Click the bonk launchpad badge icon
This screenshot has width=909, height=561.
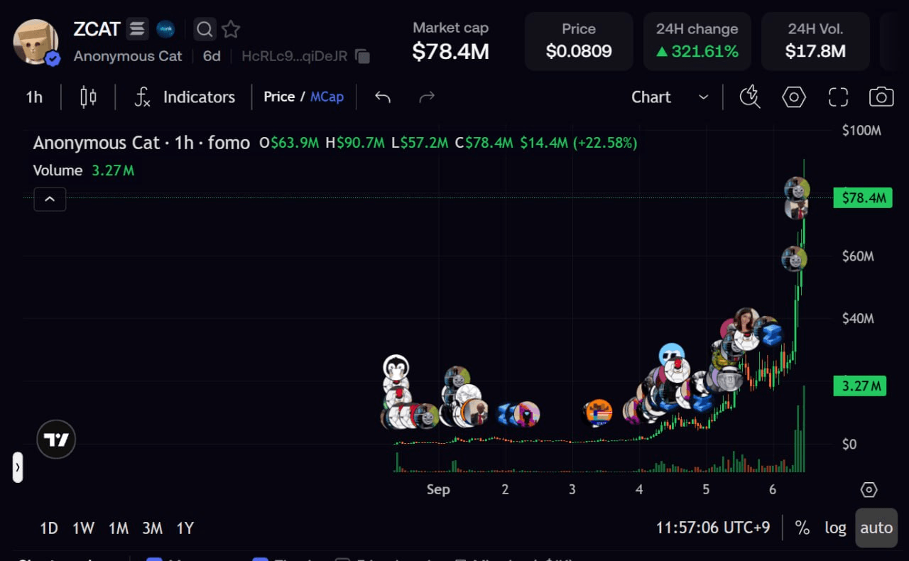(165, 29)
